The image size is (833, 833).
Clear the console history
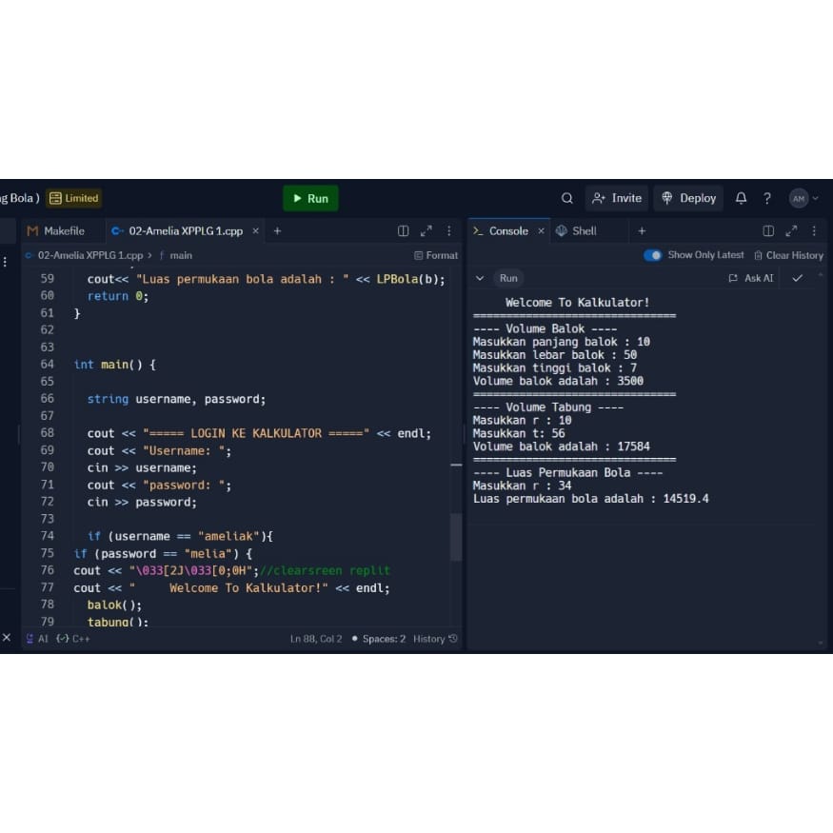pos(788,255)
